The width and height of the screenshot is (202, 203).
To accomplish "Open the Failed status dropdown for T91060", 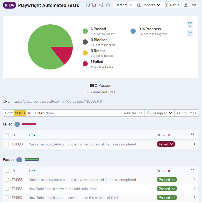I will (x=166, y=144).
